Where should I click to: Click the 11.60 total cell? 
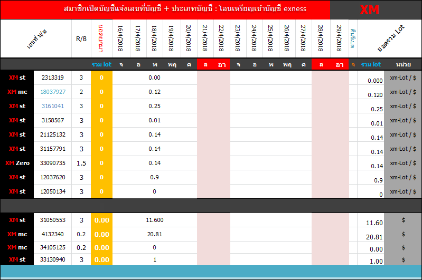click(x=374, y=223)
